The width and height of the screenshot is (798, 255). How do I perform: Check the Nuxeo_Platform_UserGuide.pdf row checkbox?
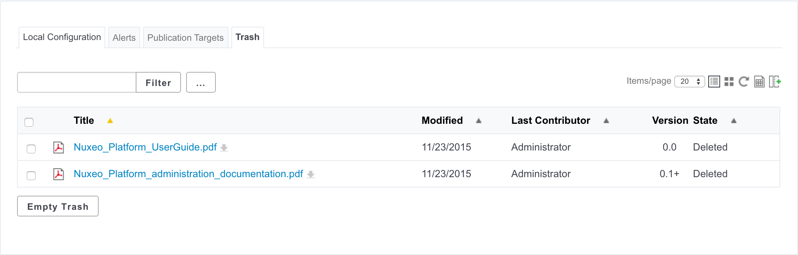[31, 149]
